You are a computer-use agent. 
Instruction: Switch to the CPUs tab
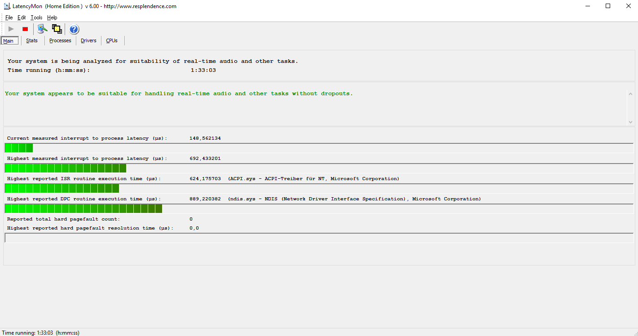pyautogui.click(x=112, y=41)
